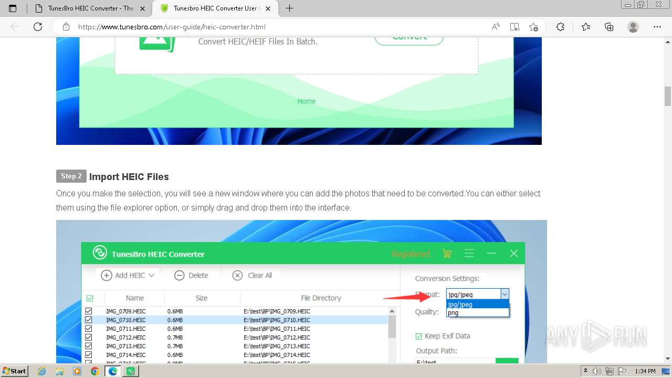672x378 pixels.
Task: Click Clear All button in converter image
Action: click(x=252, y=275)
